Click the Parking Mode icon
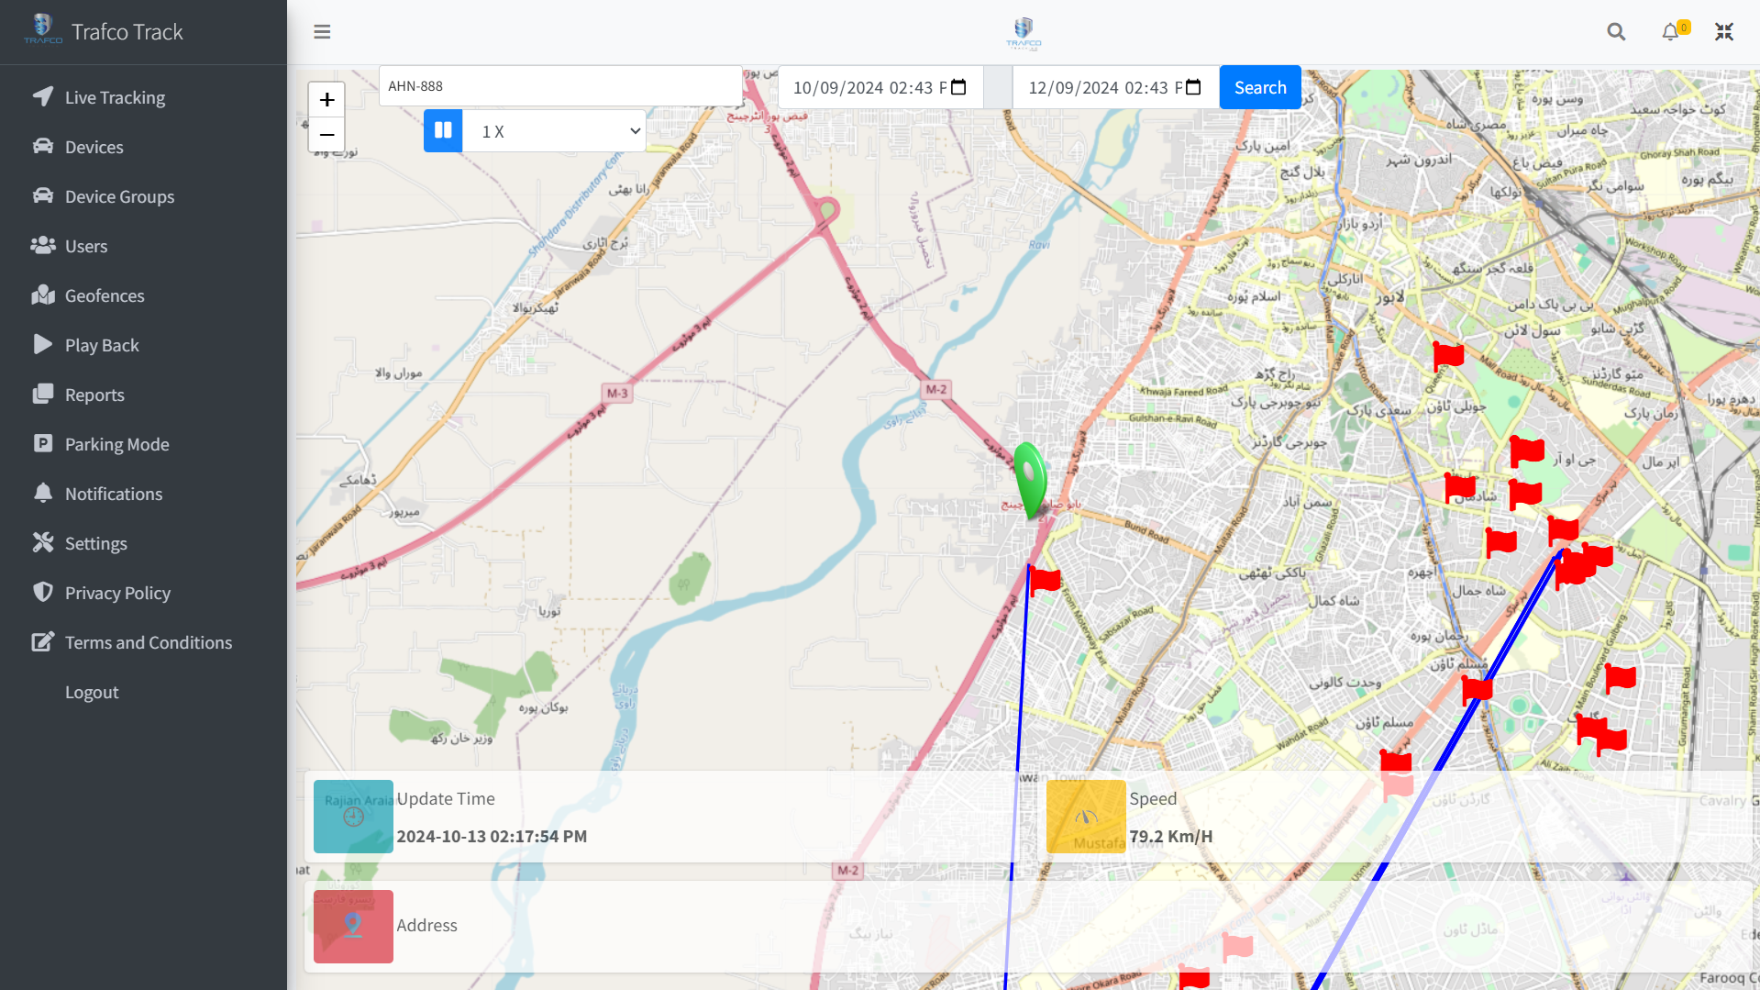 point(43,443)
